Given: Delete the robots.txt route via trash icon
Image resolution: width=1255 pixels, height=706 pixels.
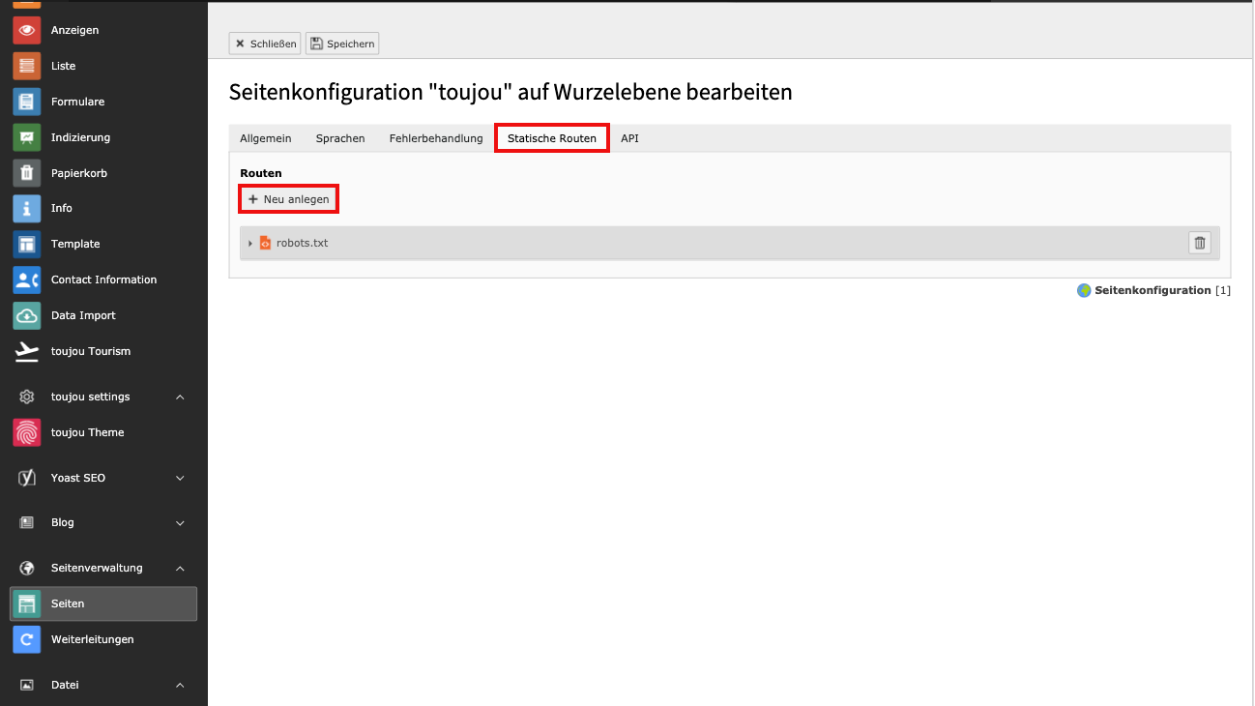Looking at the screenshot, I should [x=1199, y=243].
